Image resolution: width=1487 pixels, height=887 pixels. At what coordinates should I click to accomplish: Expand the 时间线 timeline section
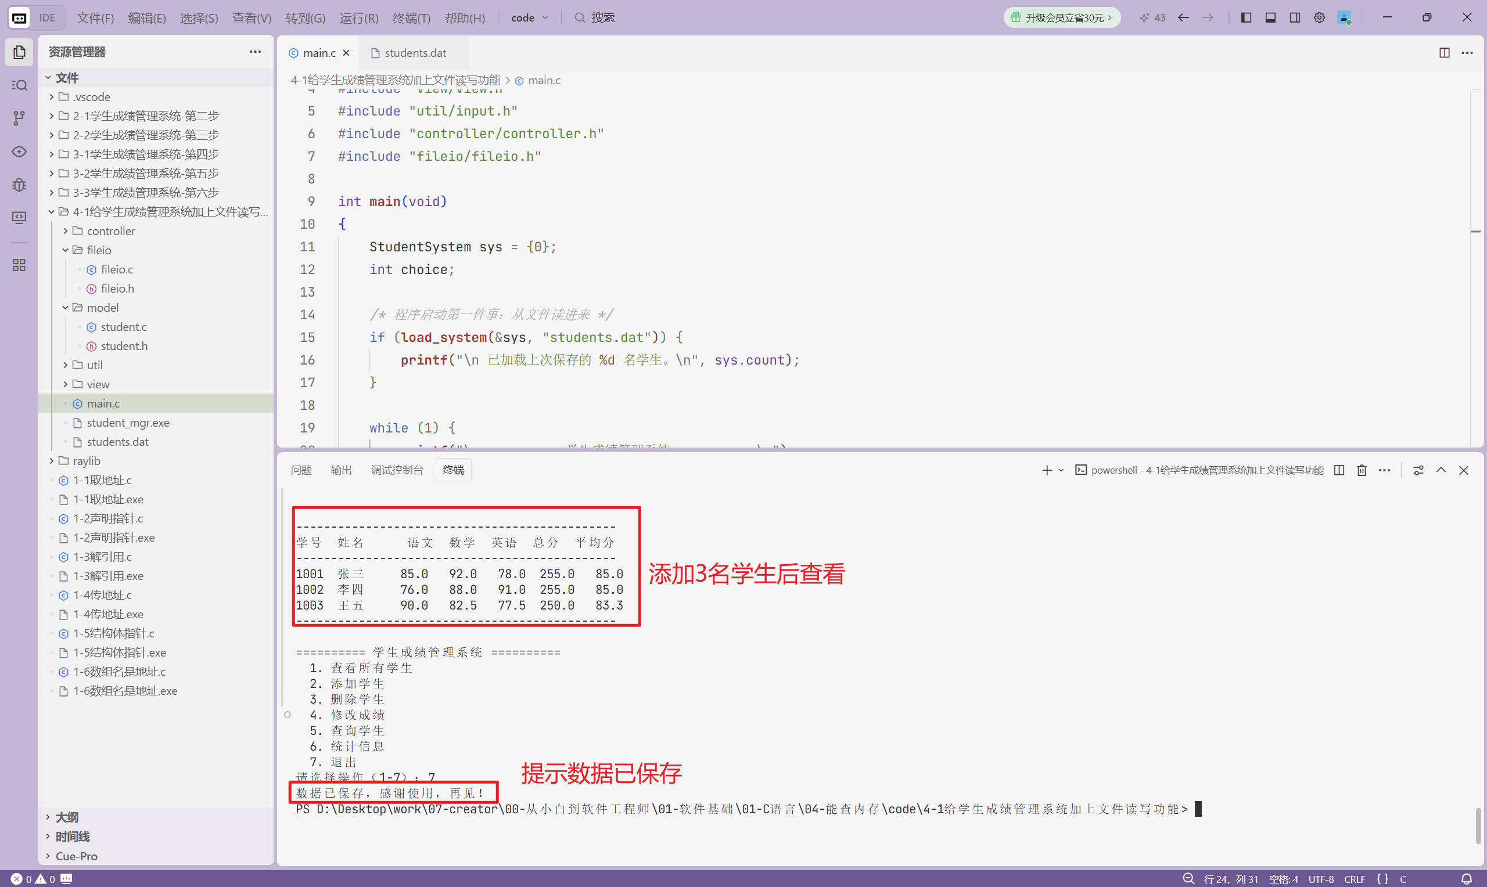[x=156, y=836]
